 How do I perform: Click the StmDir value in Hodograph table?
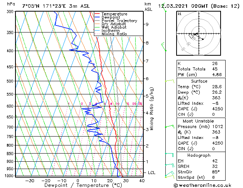click(x=216, y=172)
